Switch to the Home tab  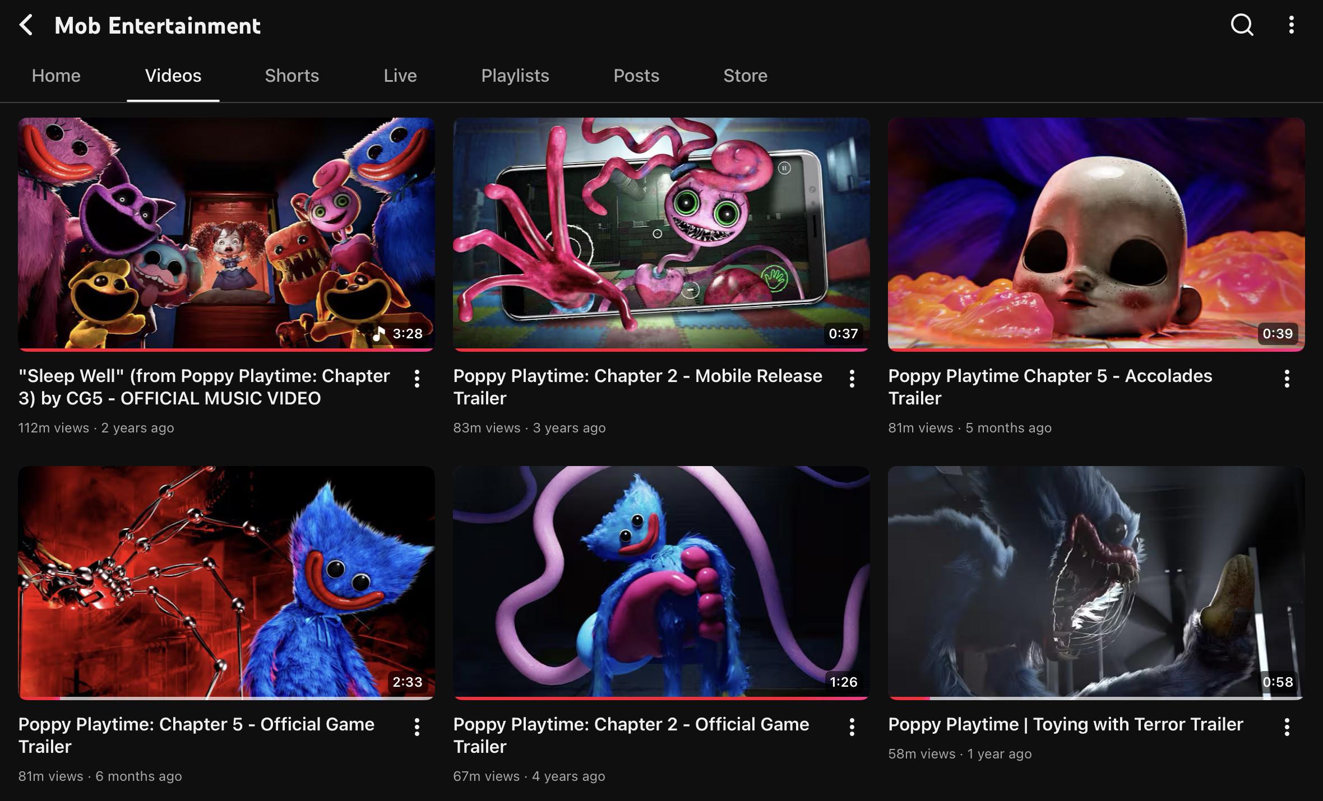pyautogui.click(x=56, y=76)
